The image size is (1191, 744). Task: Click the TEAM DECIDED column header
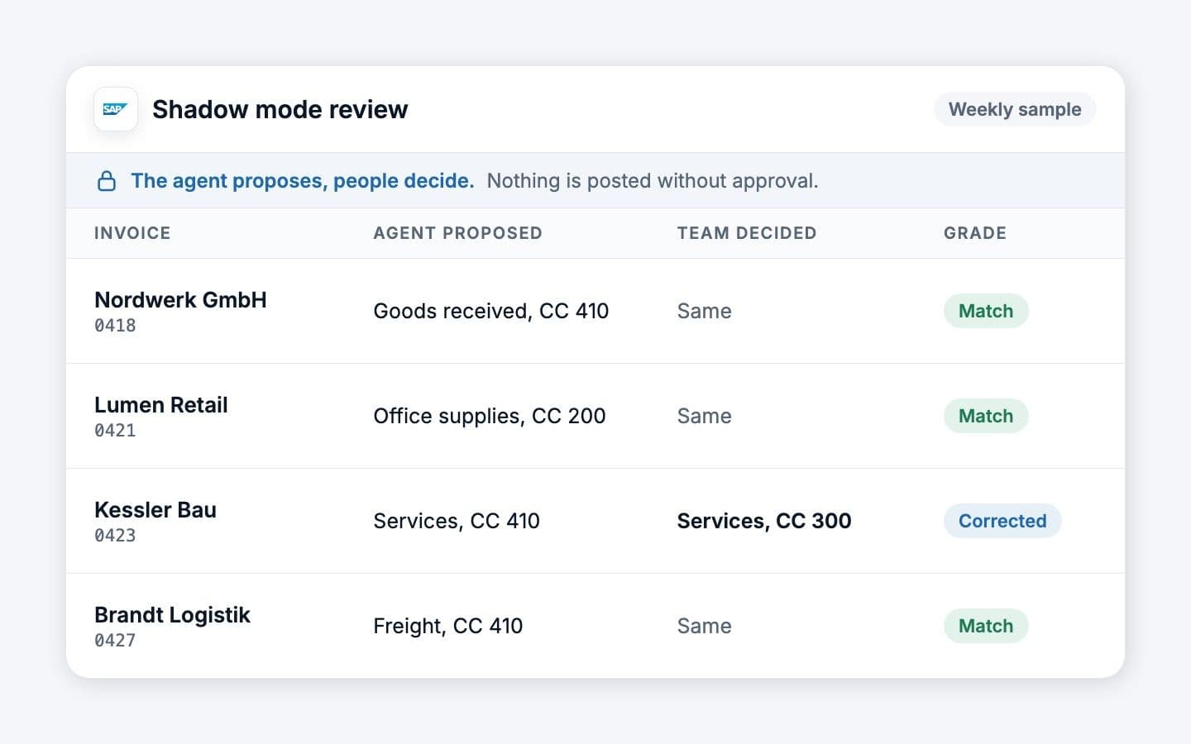[x=747, y=233]
